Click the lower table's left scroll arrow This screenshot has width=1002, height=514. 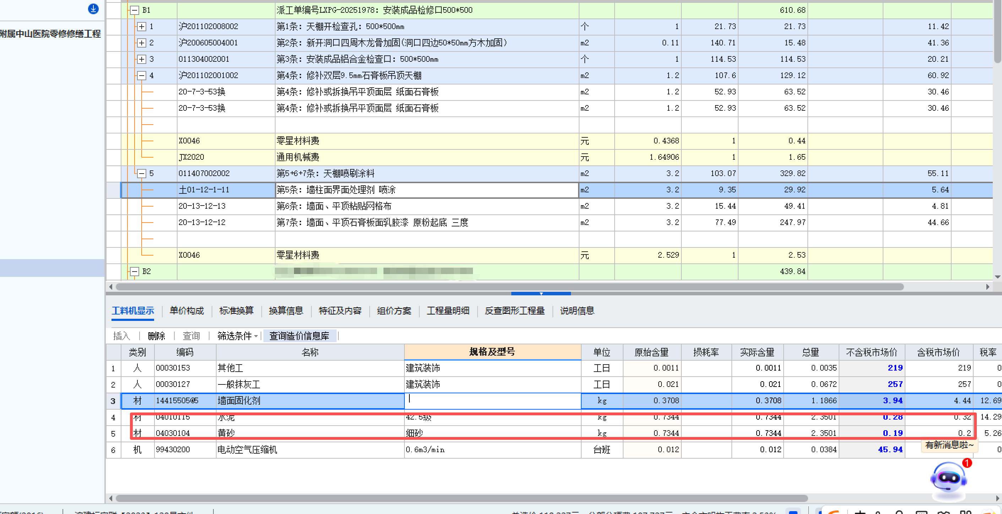coord(111,498)
